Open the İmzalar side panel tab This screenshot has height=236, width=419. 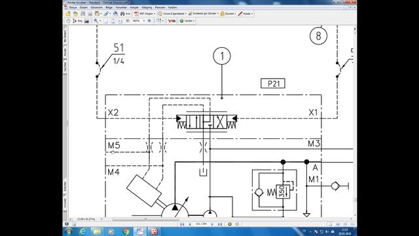65,52
